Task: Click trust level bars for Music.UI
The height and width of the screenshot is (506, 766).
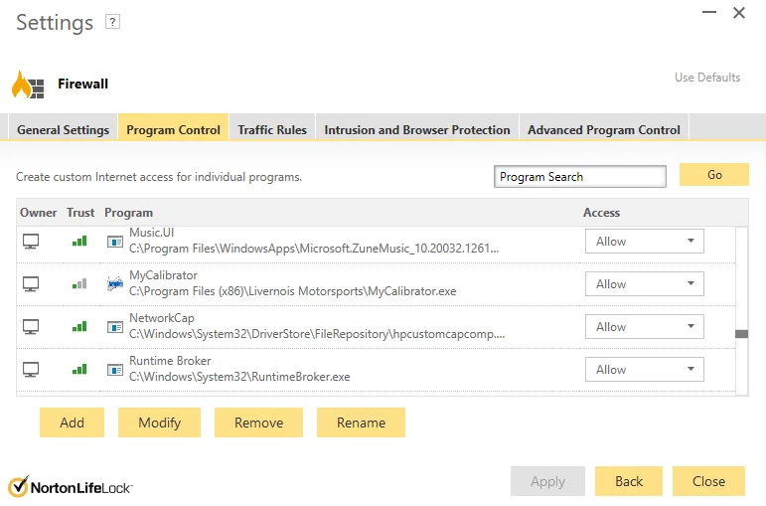Action: 79,241
